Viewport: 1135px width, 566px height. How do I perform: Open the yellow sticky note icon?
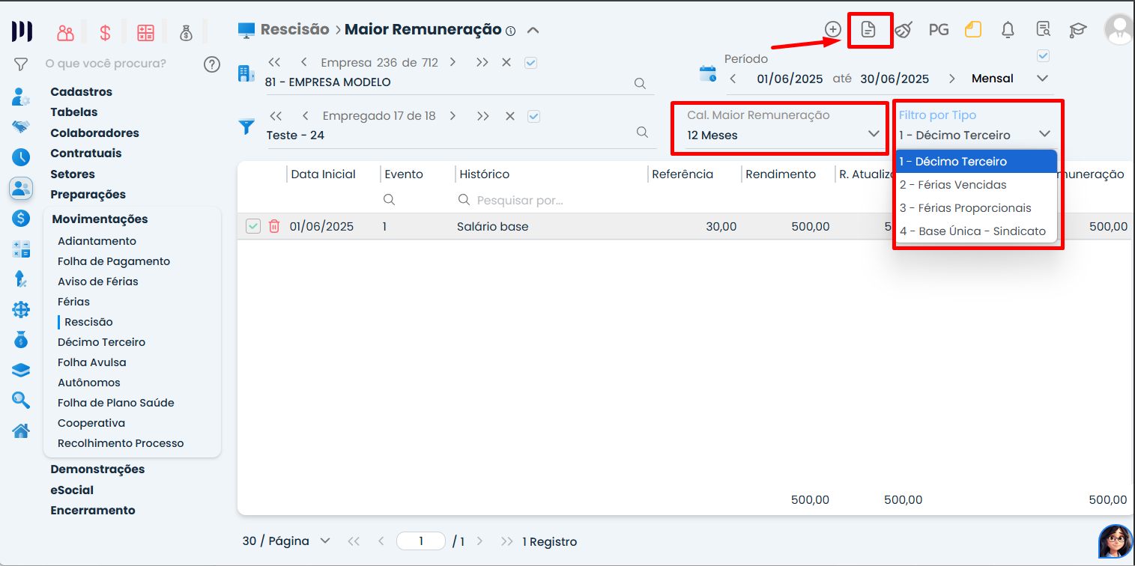point(973,30)
